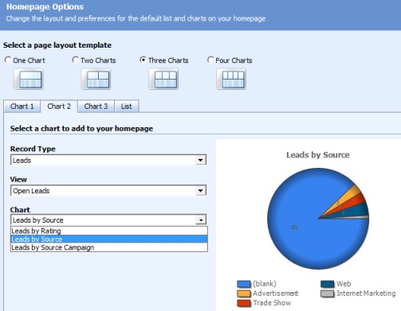This screenshot has width=401, height=311.
Task: Switch to the Chart 3 tab
Action: point(96,107)
